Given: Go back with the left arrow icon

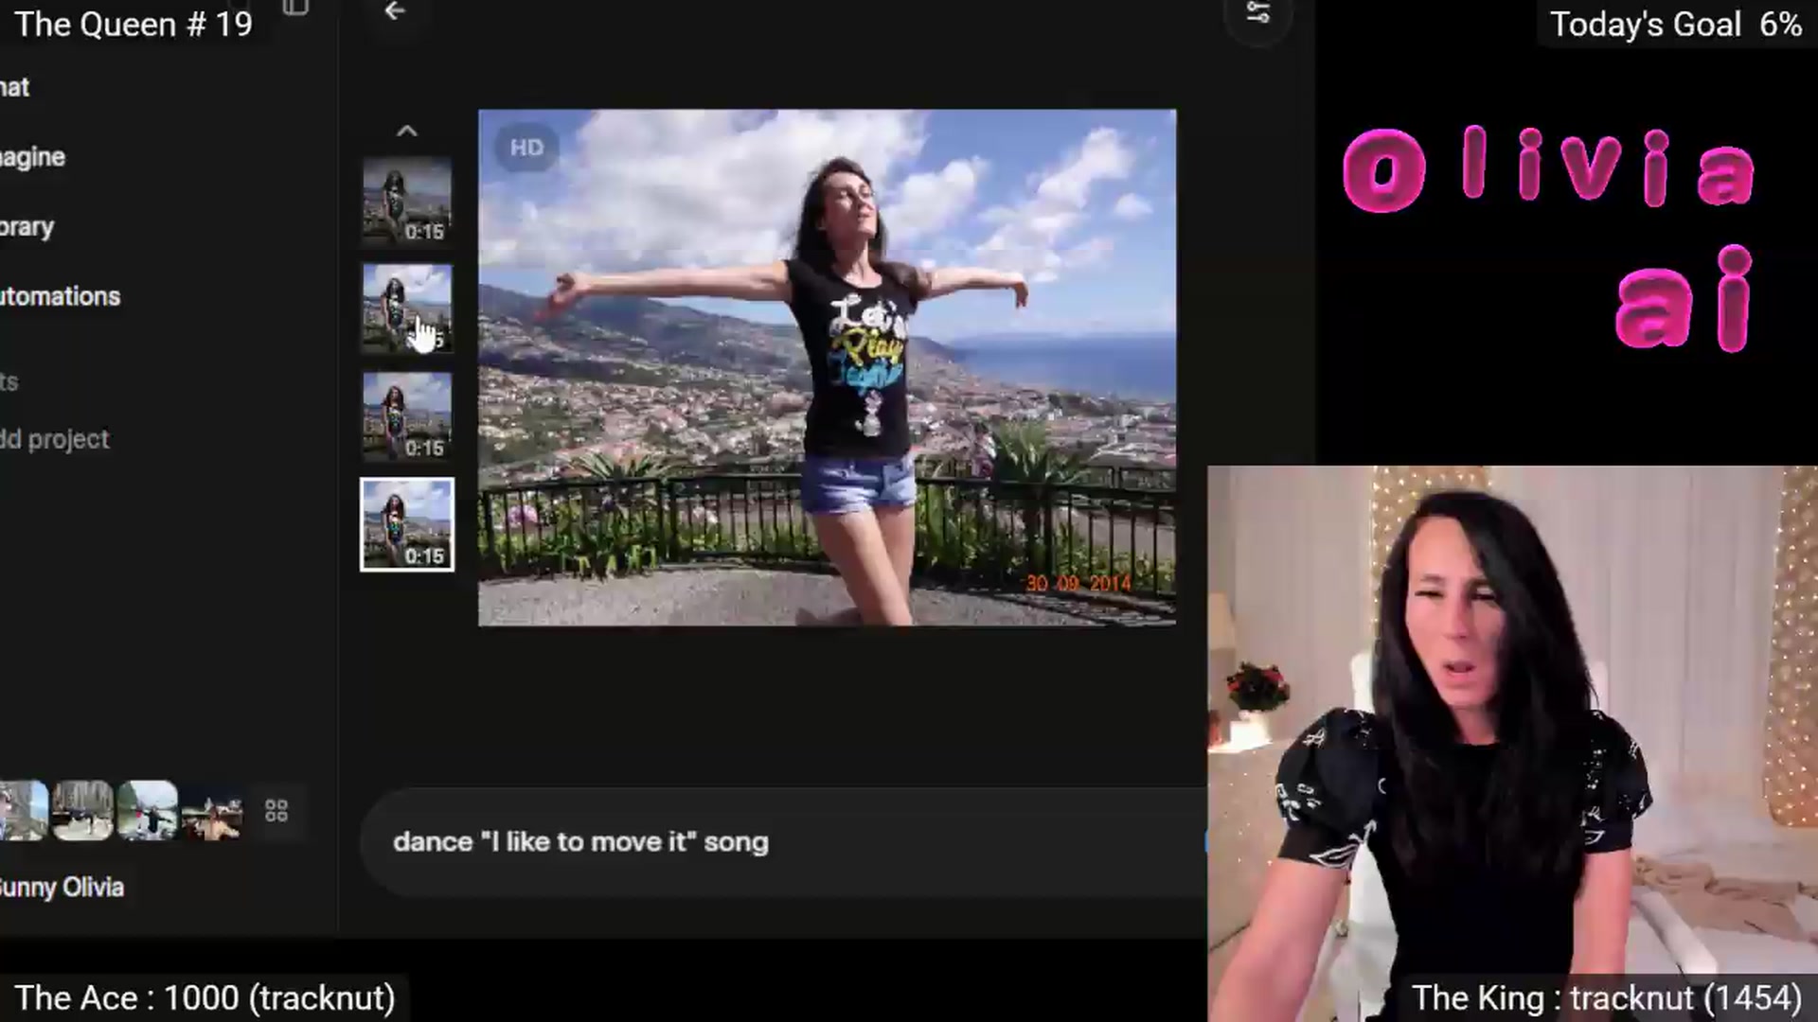Looking at the screenshot, I should tap(395, 11).
